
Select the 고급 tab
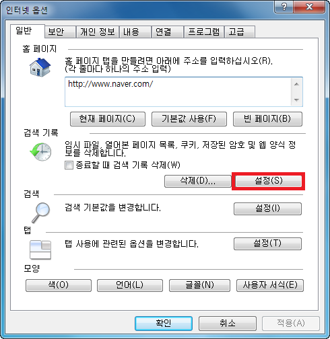(x=240, y=32)
